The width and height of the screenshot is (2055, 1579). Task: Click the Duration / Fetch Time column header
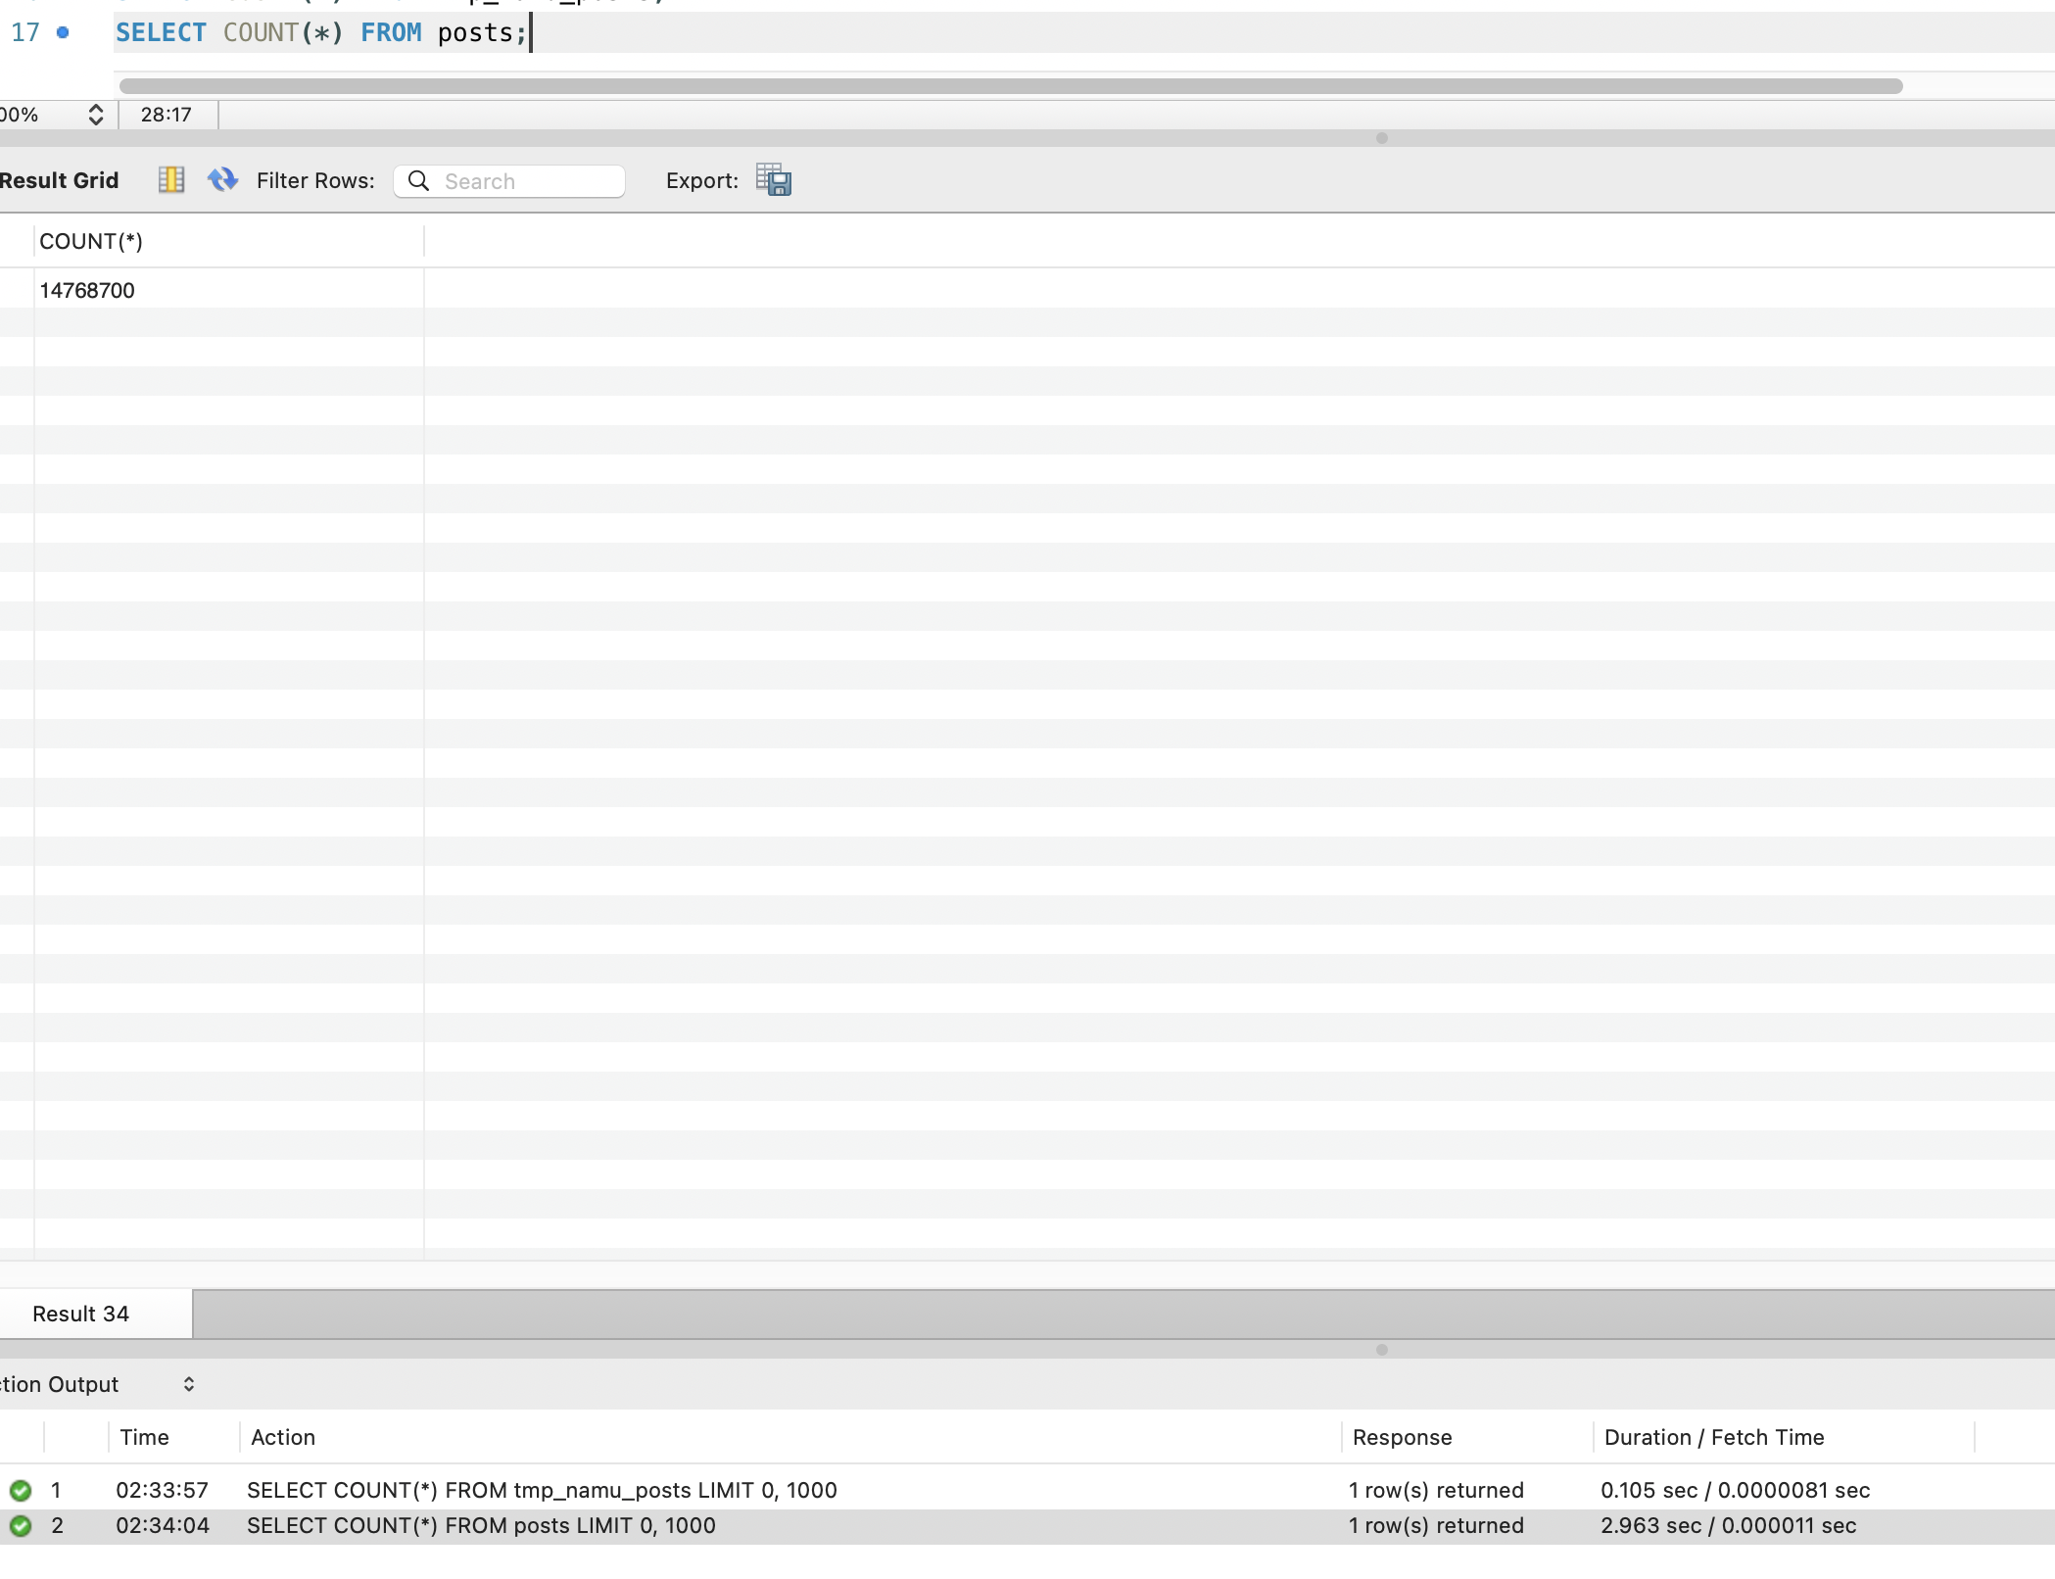point(1714,1438)
